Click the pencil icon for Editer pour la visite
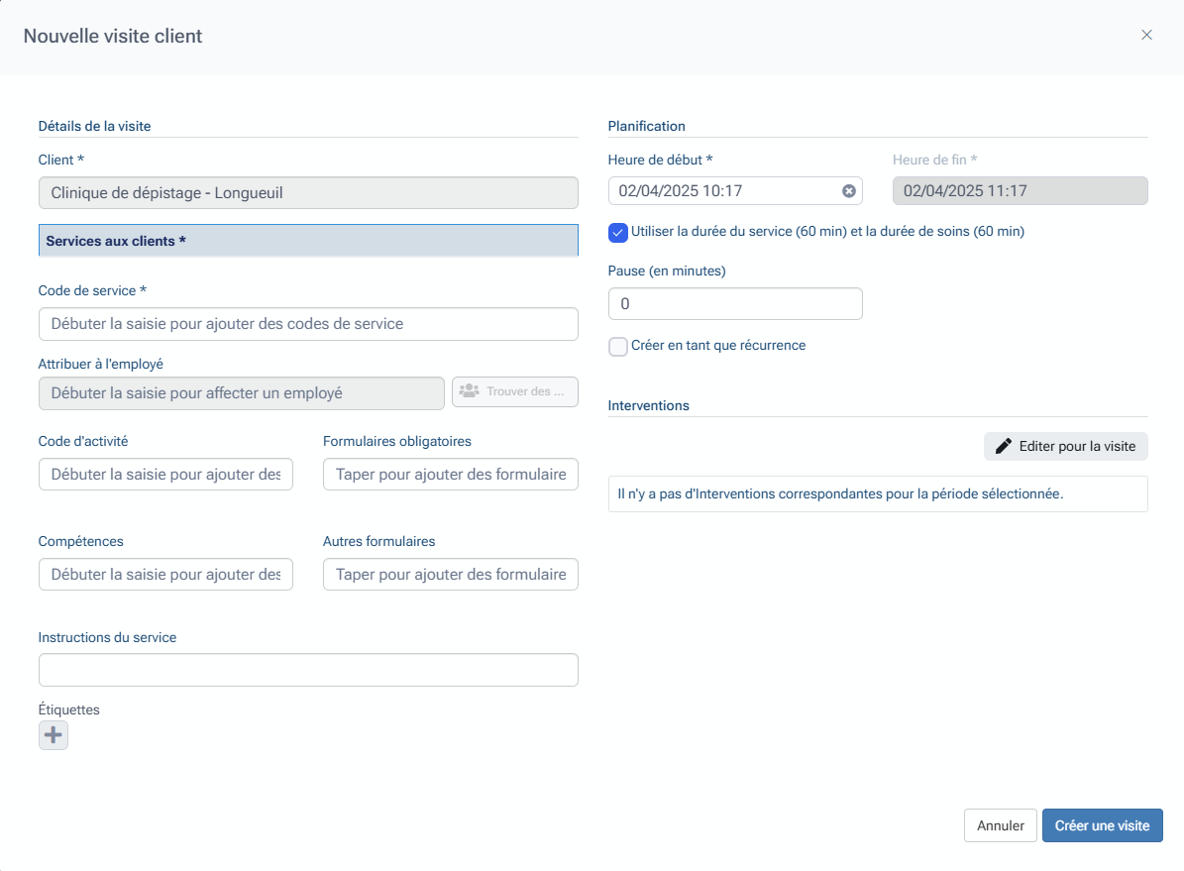The image size is (1184, 871). coord(1004,447)
